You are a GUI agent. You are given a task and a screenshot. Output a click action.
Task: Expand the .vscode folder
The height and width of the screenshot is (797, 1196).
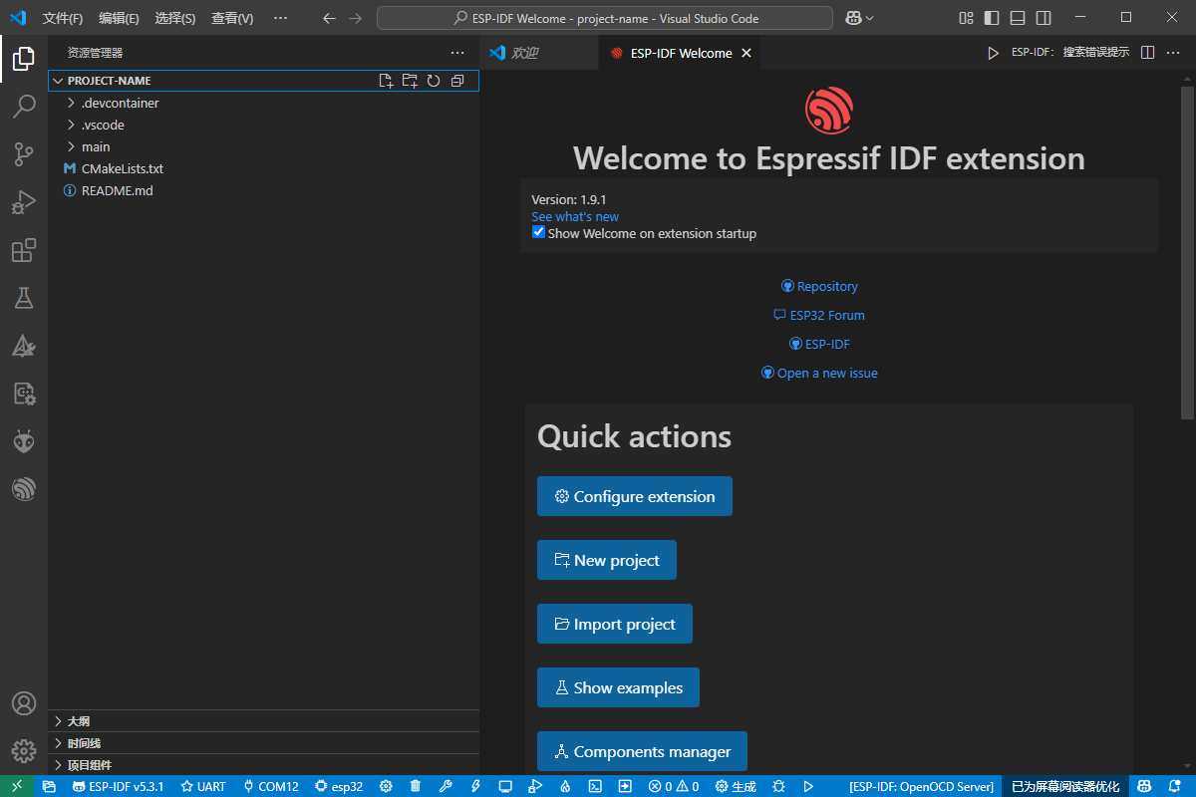click(x=263, y=125)
